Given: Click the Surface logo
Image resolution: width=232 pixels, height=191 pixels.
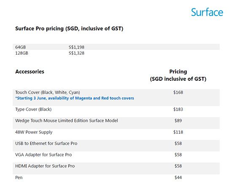Looking at the screenshot, I should pos(207,12).
